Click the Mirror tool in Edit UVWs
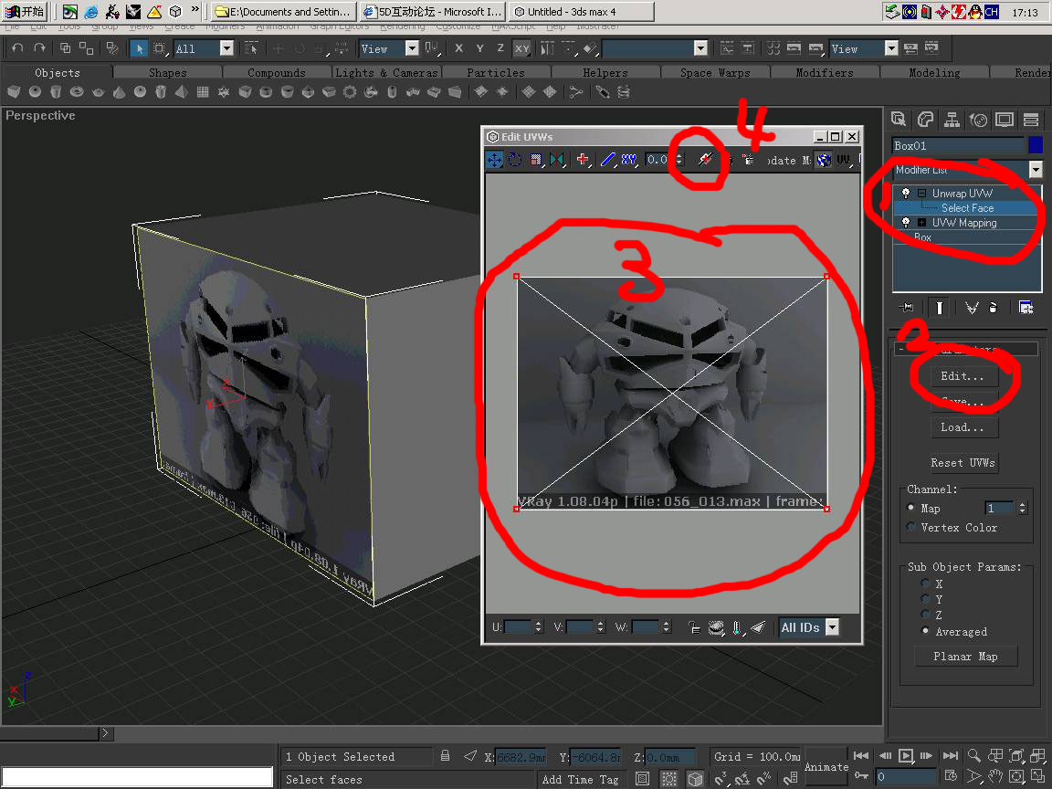This screenshot has height=789, width=1052. [556, 160]
